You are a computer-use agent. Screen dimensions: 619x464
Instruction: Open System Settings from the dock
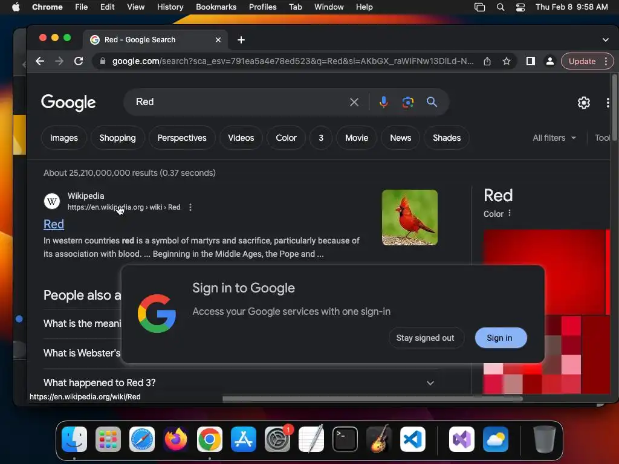pyautogui.click(x=277, y=439)
